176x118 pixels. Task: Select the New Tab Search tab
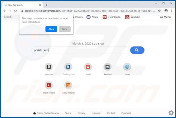pos(22,5)
